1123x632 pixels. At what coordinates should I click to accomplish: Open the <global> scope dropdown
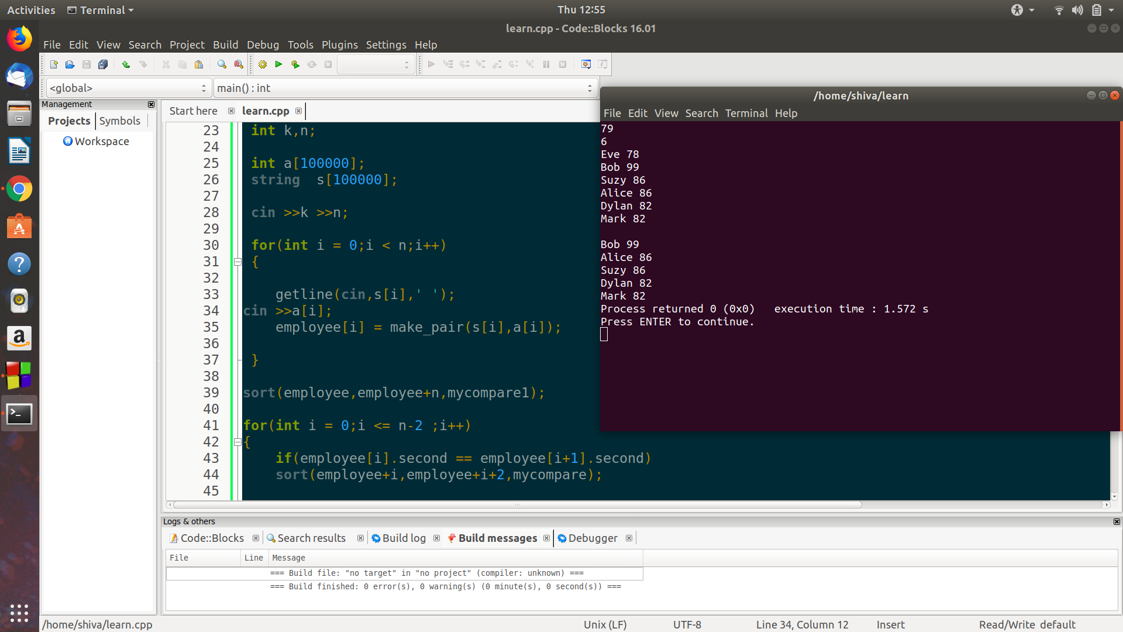pyautogui.click(x=128, y=88)
